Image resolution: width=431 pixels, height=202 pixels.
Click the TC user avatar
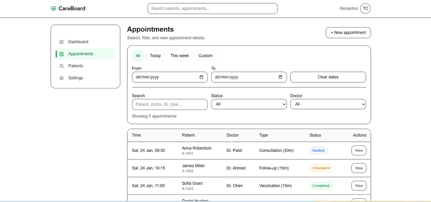click(365, 8)
